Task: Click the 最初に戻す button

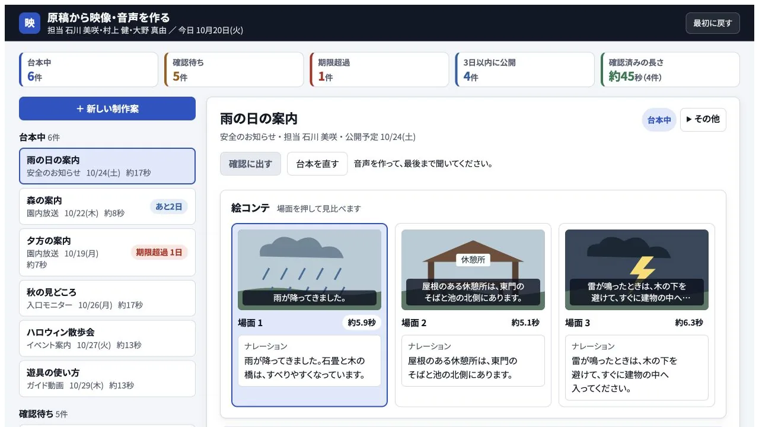Action: tap(712, 23)
